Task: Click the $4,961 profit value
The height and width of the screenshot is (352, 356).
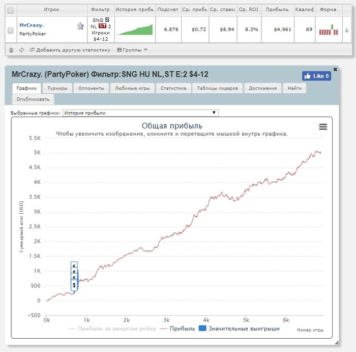Action: pos(282,30)
